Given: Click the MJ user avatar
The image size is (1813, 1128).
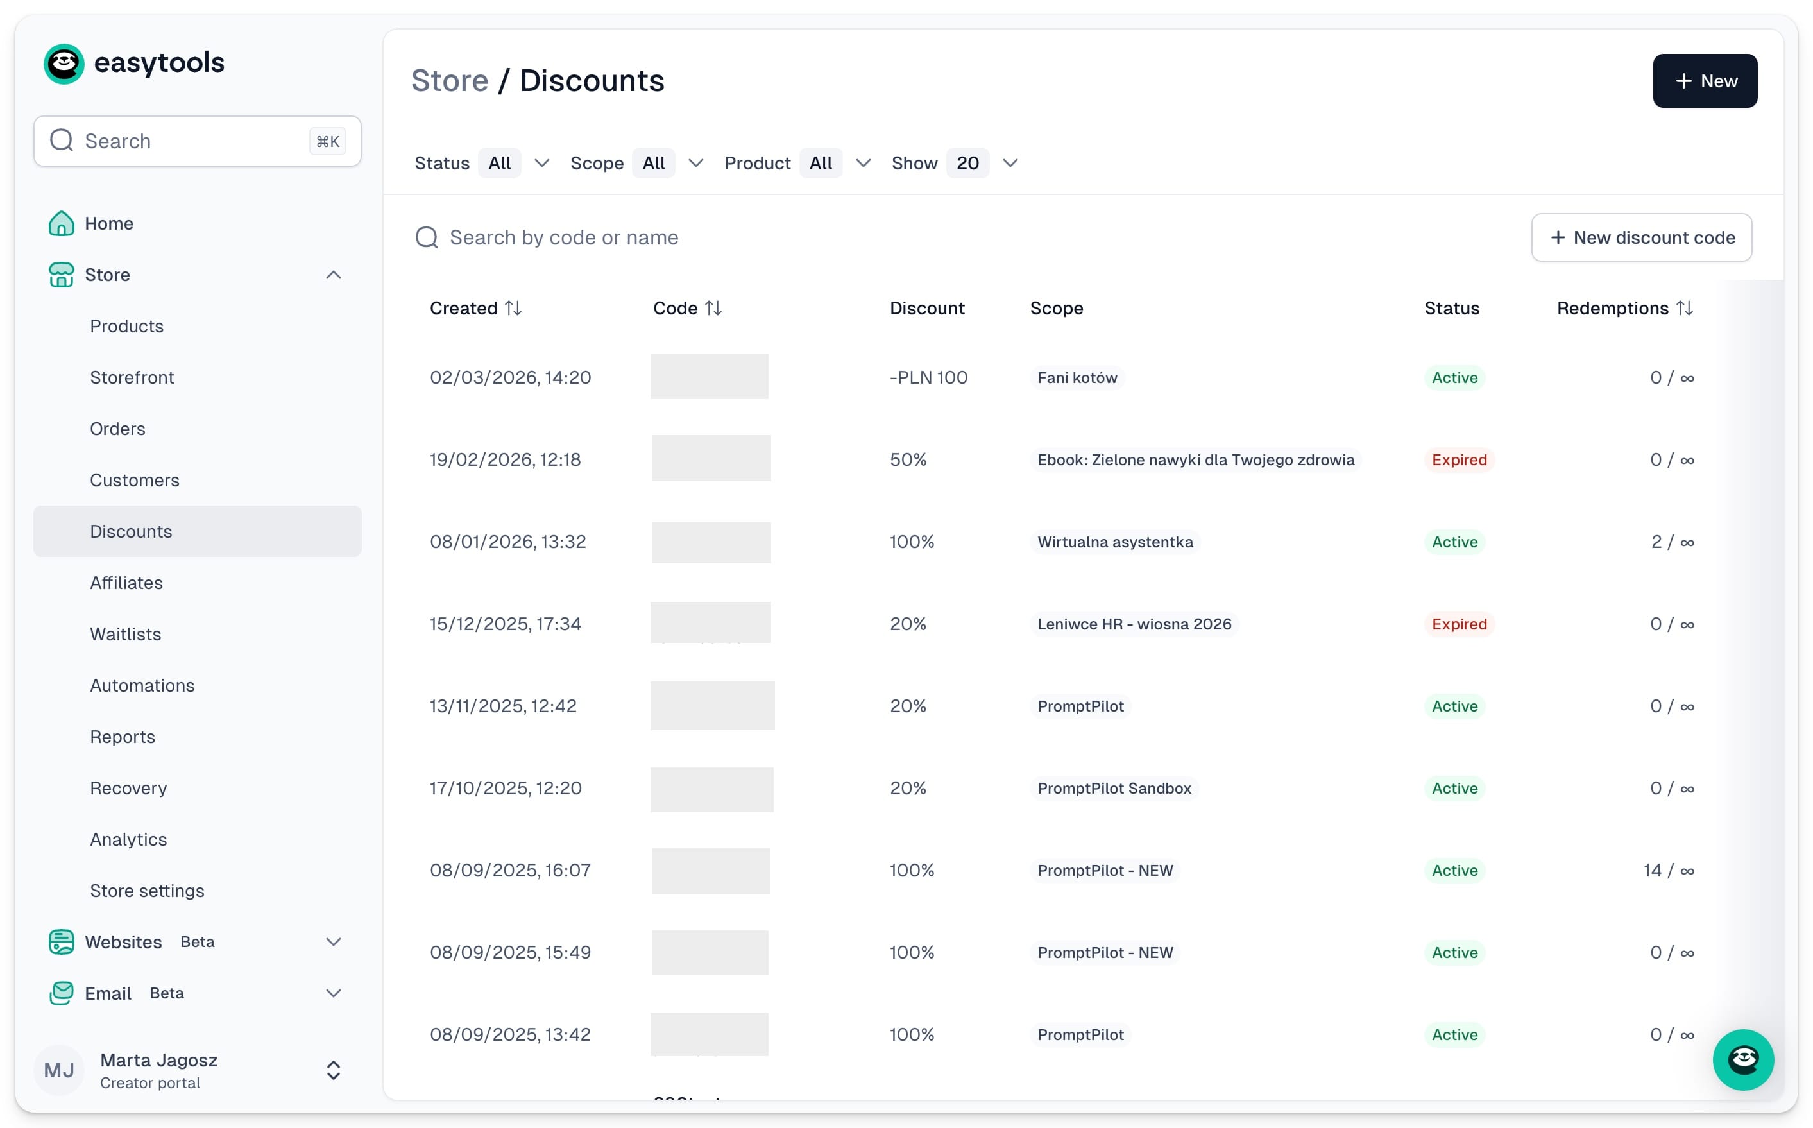Looking at the screenshot, I should tap(59, 1070).
